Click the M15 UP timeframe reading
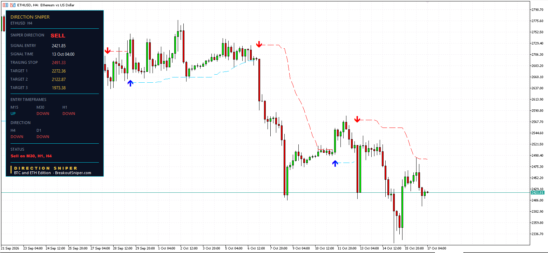548x253 pixels. pyautogui.click(x=13, y=114)
